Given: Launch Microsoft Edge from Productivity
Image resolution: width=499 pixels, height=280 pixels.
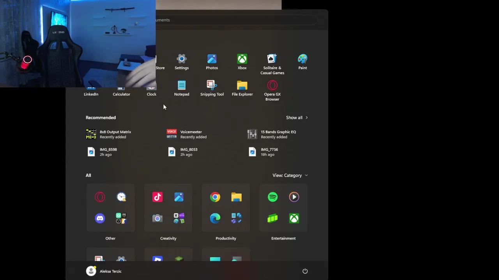Looking at the screenshot, I should click(215, 219).
